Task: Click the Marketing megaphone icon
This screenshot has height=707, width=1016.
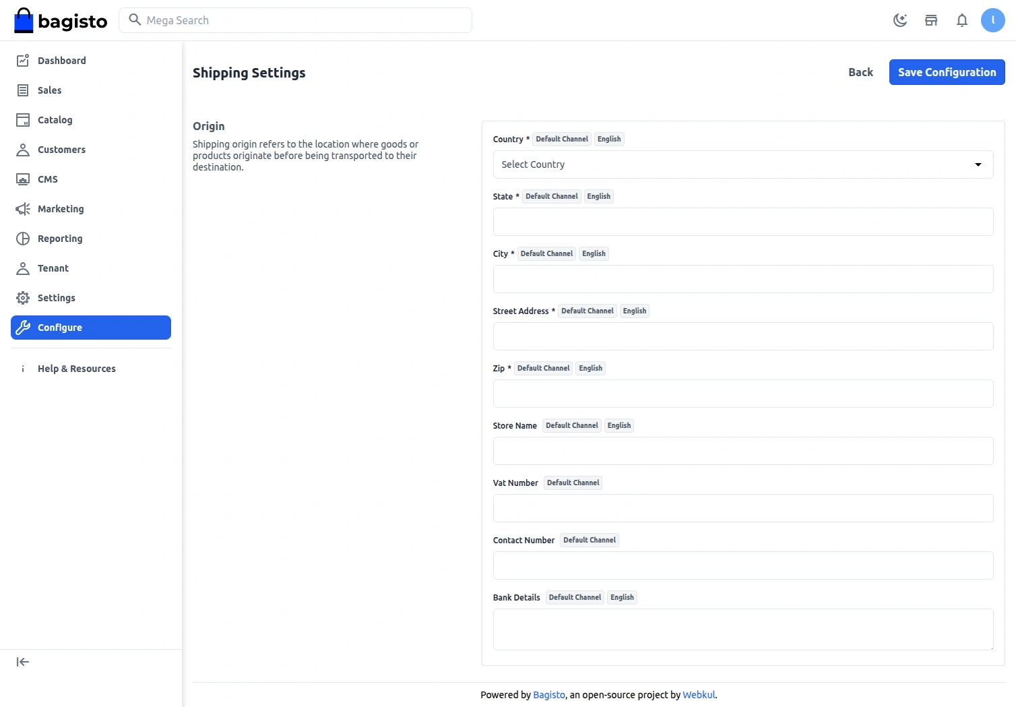Action: (23, 209)
